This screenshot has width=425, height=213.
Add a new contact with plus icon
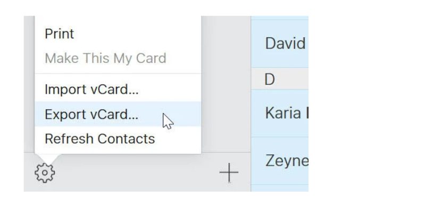(229, 173)
